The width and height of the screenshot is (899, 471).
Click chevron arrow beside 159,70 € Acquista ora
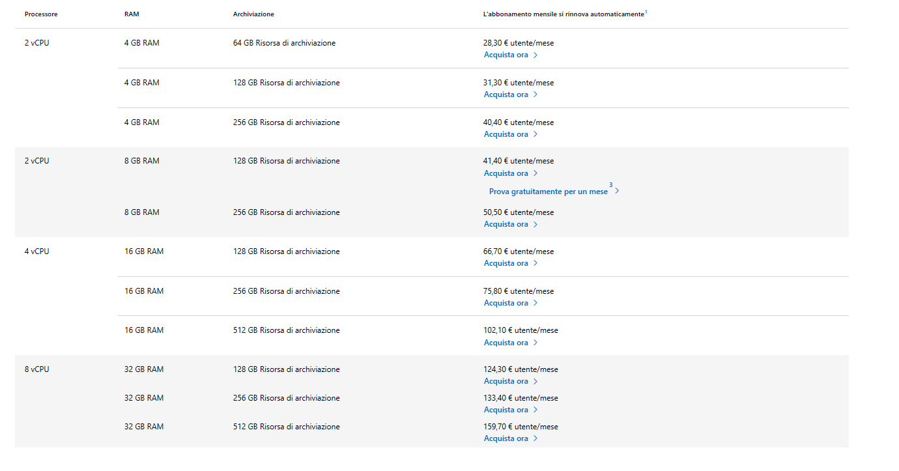[x=535, y=438]
